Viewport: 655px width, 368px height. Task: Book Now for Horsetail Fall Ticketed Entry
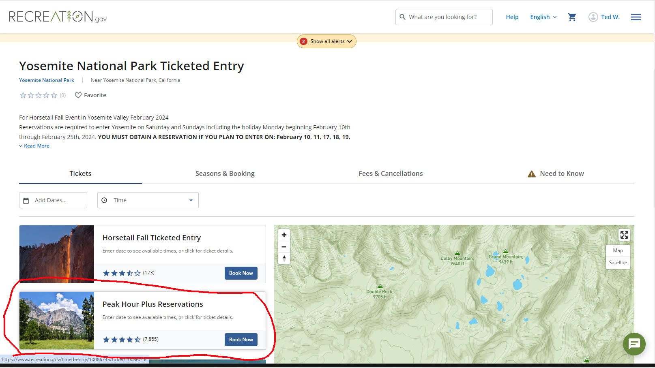[241, 273]
